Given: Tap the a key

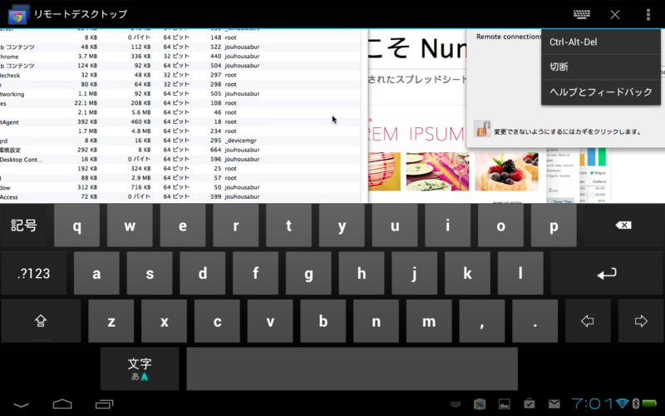Looking at the screenshot, I should pyautogui.click(x=96, y=274).
